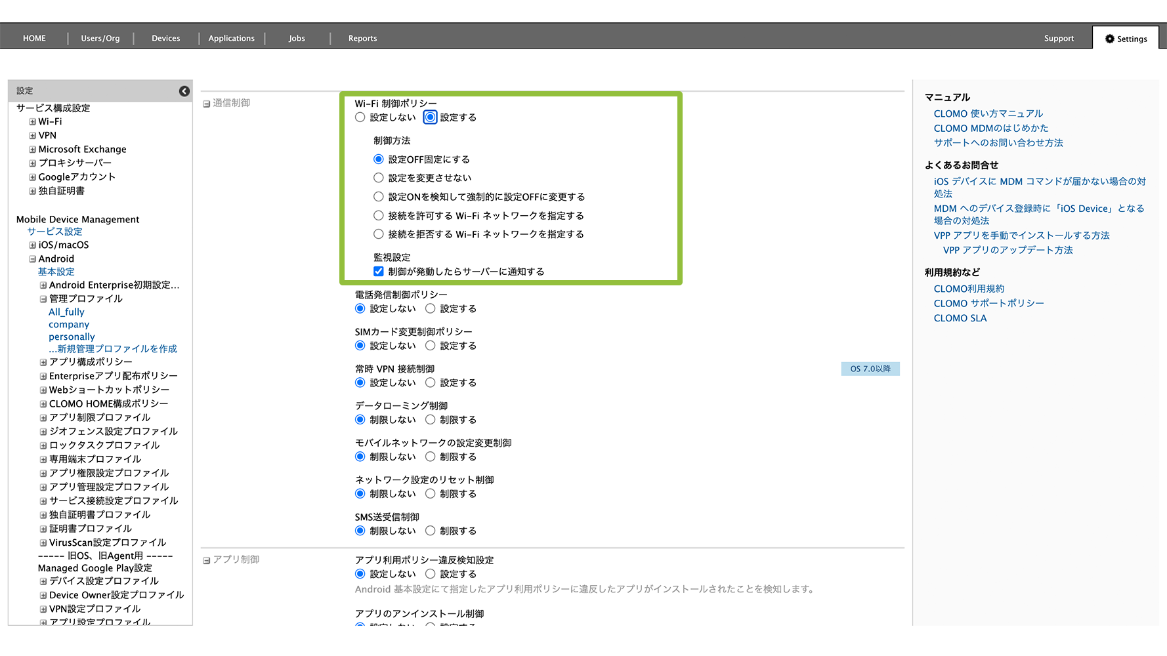Viewport: 1167px width, 656px height.
Task: Select 制限する for データローミング制御
Action: tap(431, 420)
